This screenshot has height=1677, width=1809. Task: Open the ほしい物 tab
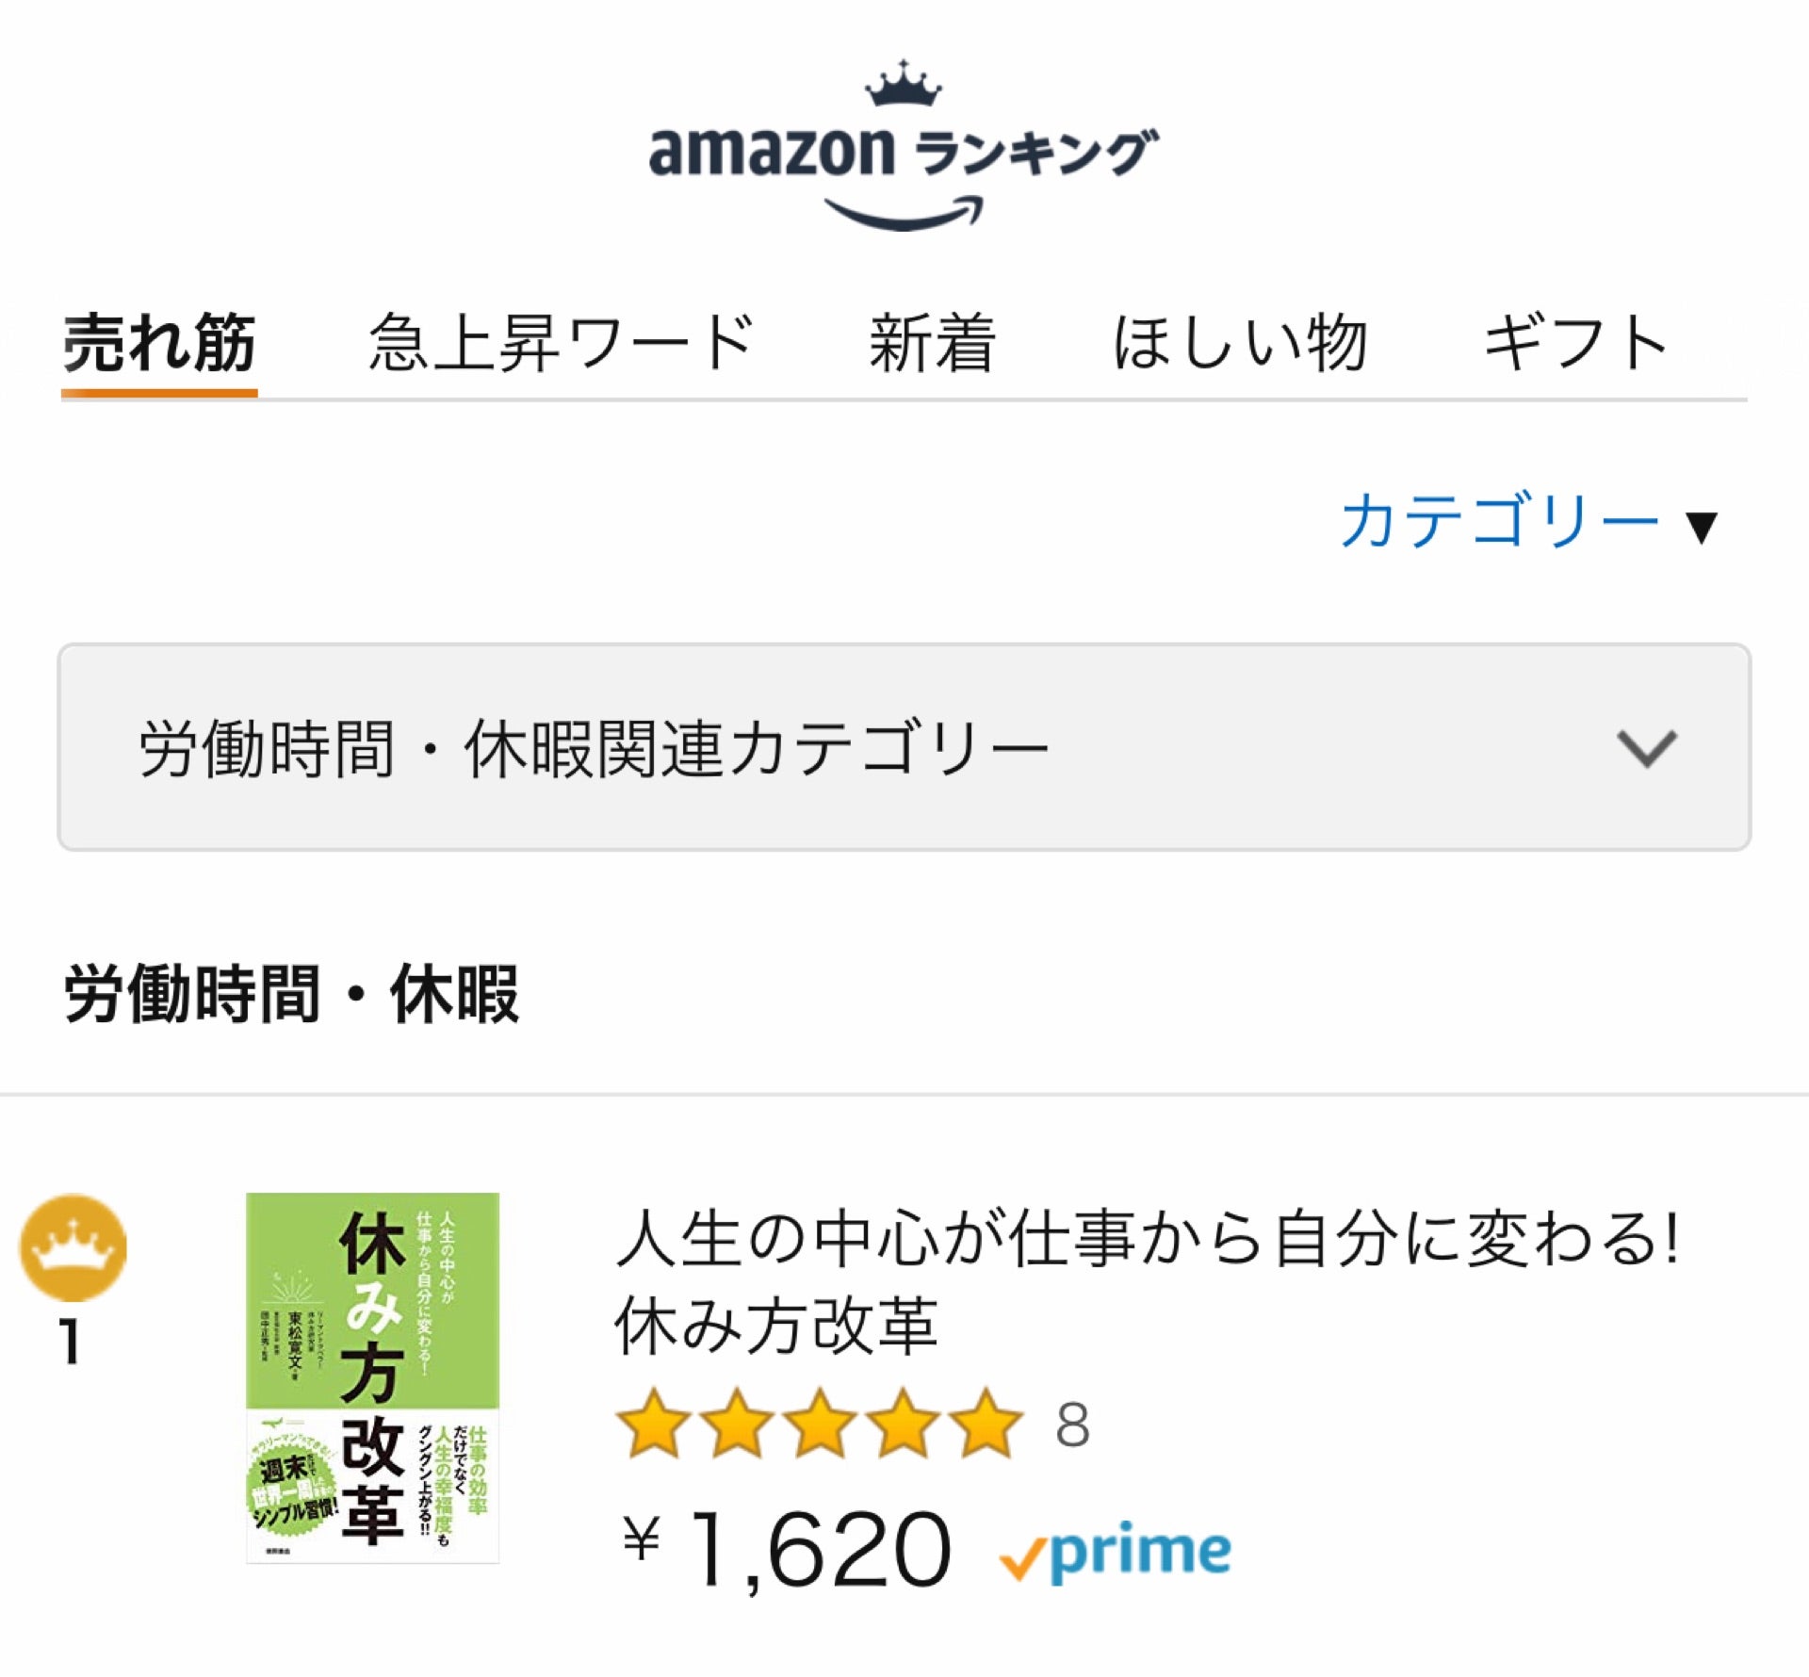tap(1239, 343)
